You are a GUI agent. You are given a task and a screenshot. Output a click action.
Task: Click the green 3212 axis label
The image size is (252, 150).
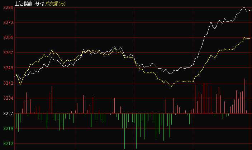point(8,144)
